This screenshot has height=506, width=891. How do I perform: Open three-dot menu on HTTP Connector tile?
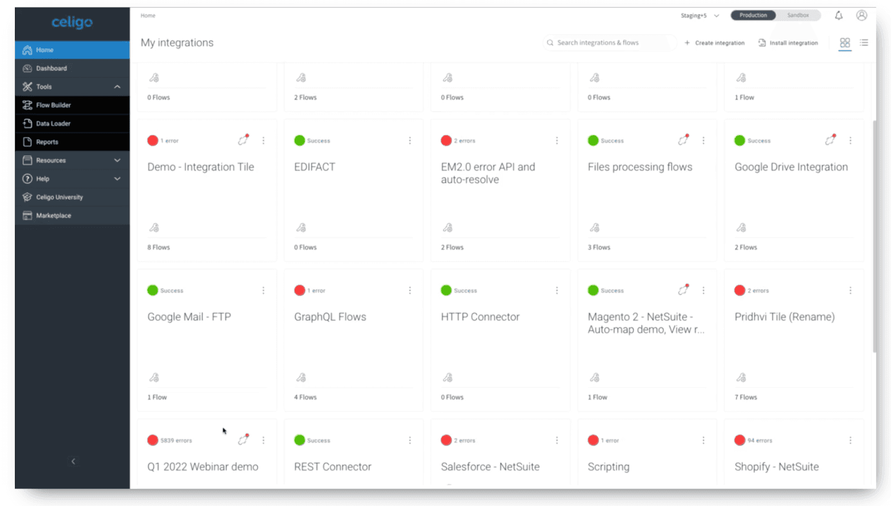557,291
